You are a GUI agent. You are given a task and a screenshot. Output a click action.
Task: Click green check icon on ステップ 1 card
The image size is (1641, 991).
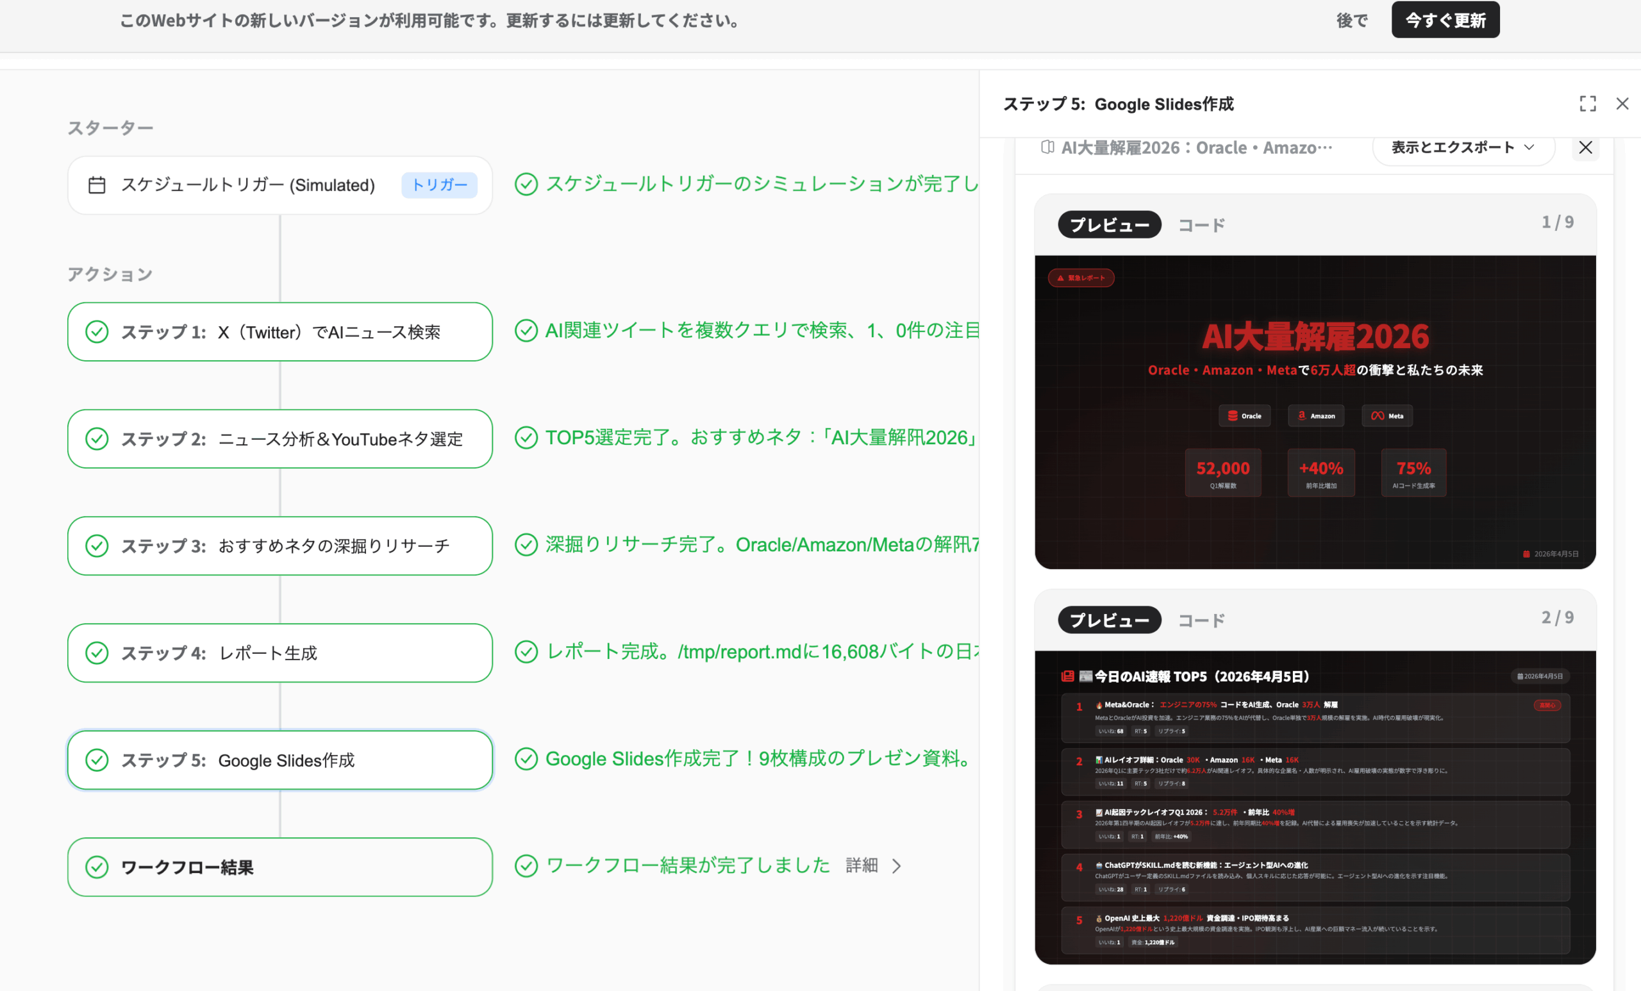[x=97, y=331]
